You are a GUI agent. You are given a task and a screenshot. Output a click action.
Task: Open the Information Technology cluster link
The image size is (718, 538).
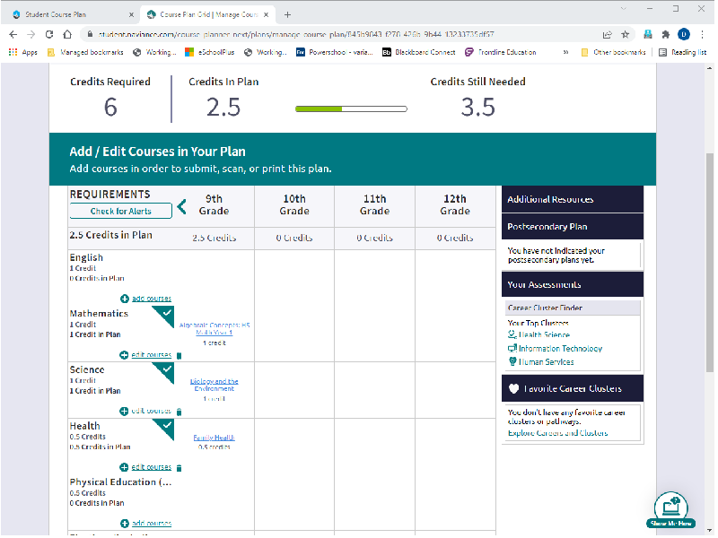pyautogui.click(x=560, y=349)
